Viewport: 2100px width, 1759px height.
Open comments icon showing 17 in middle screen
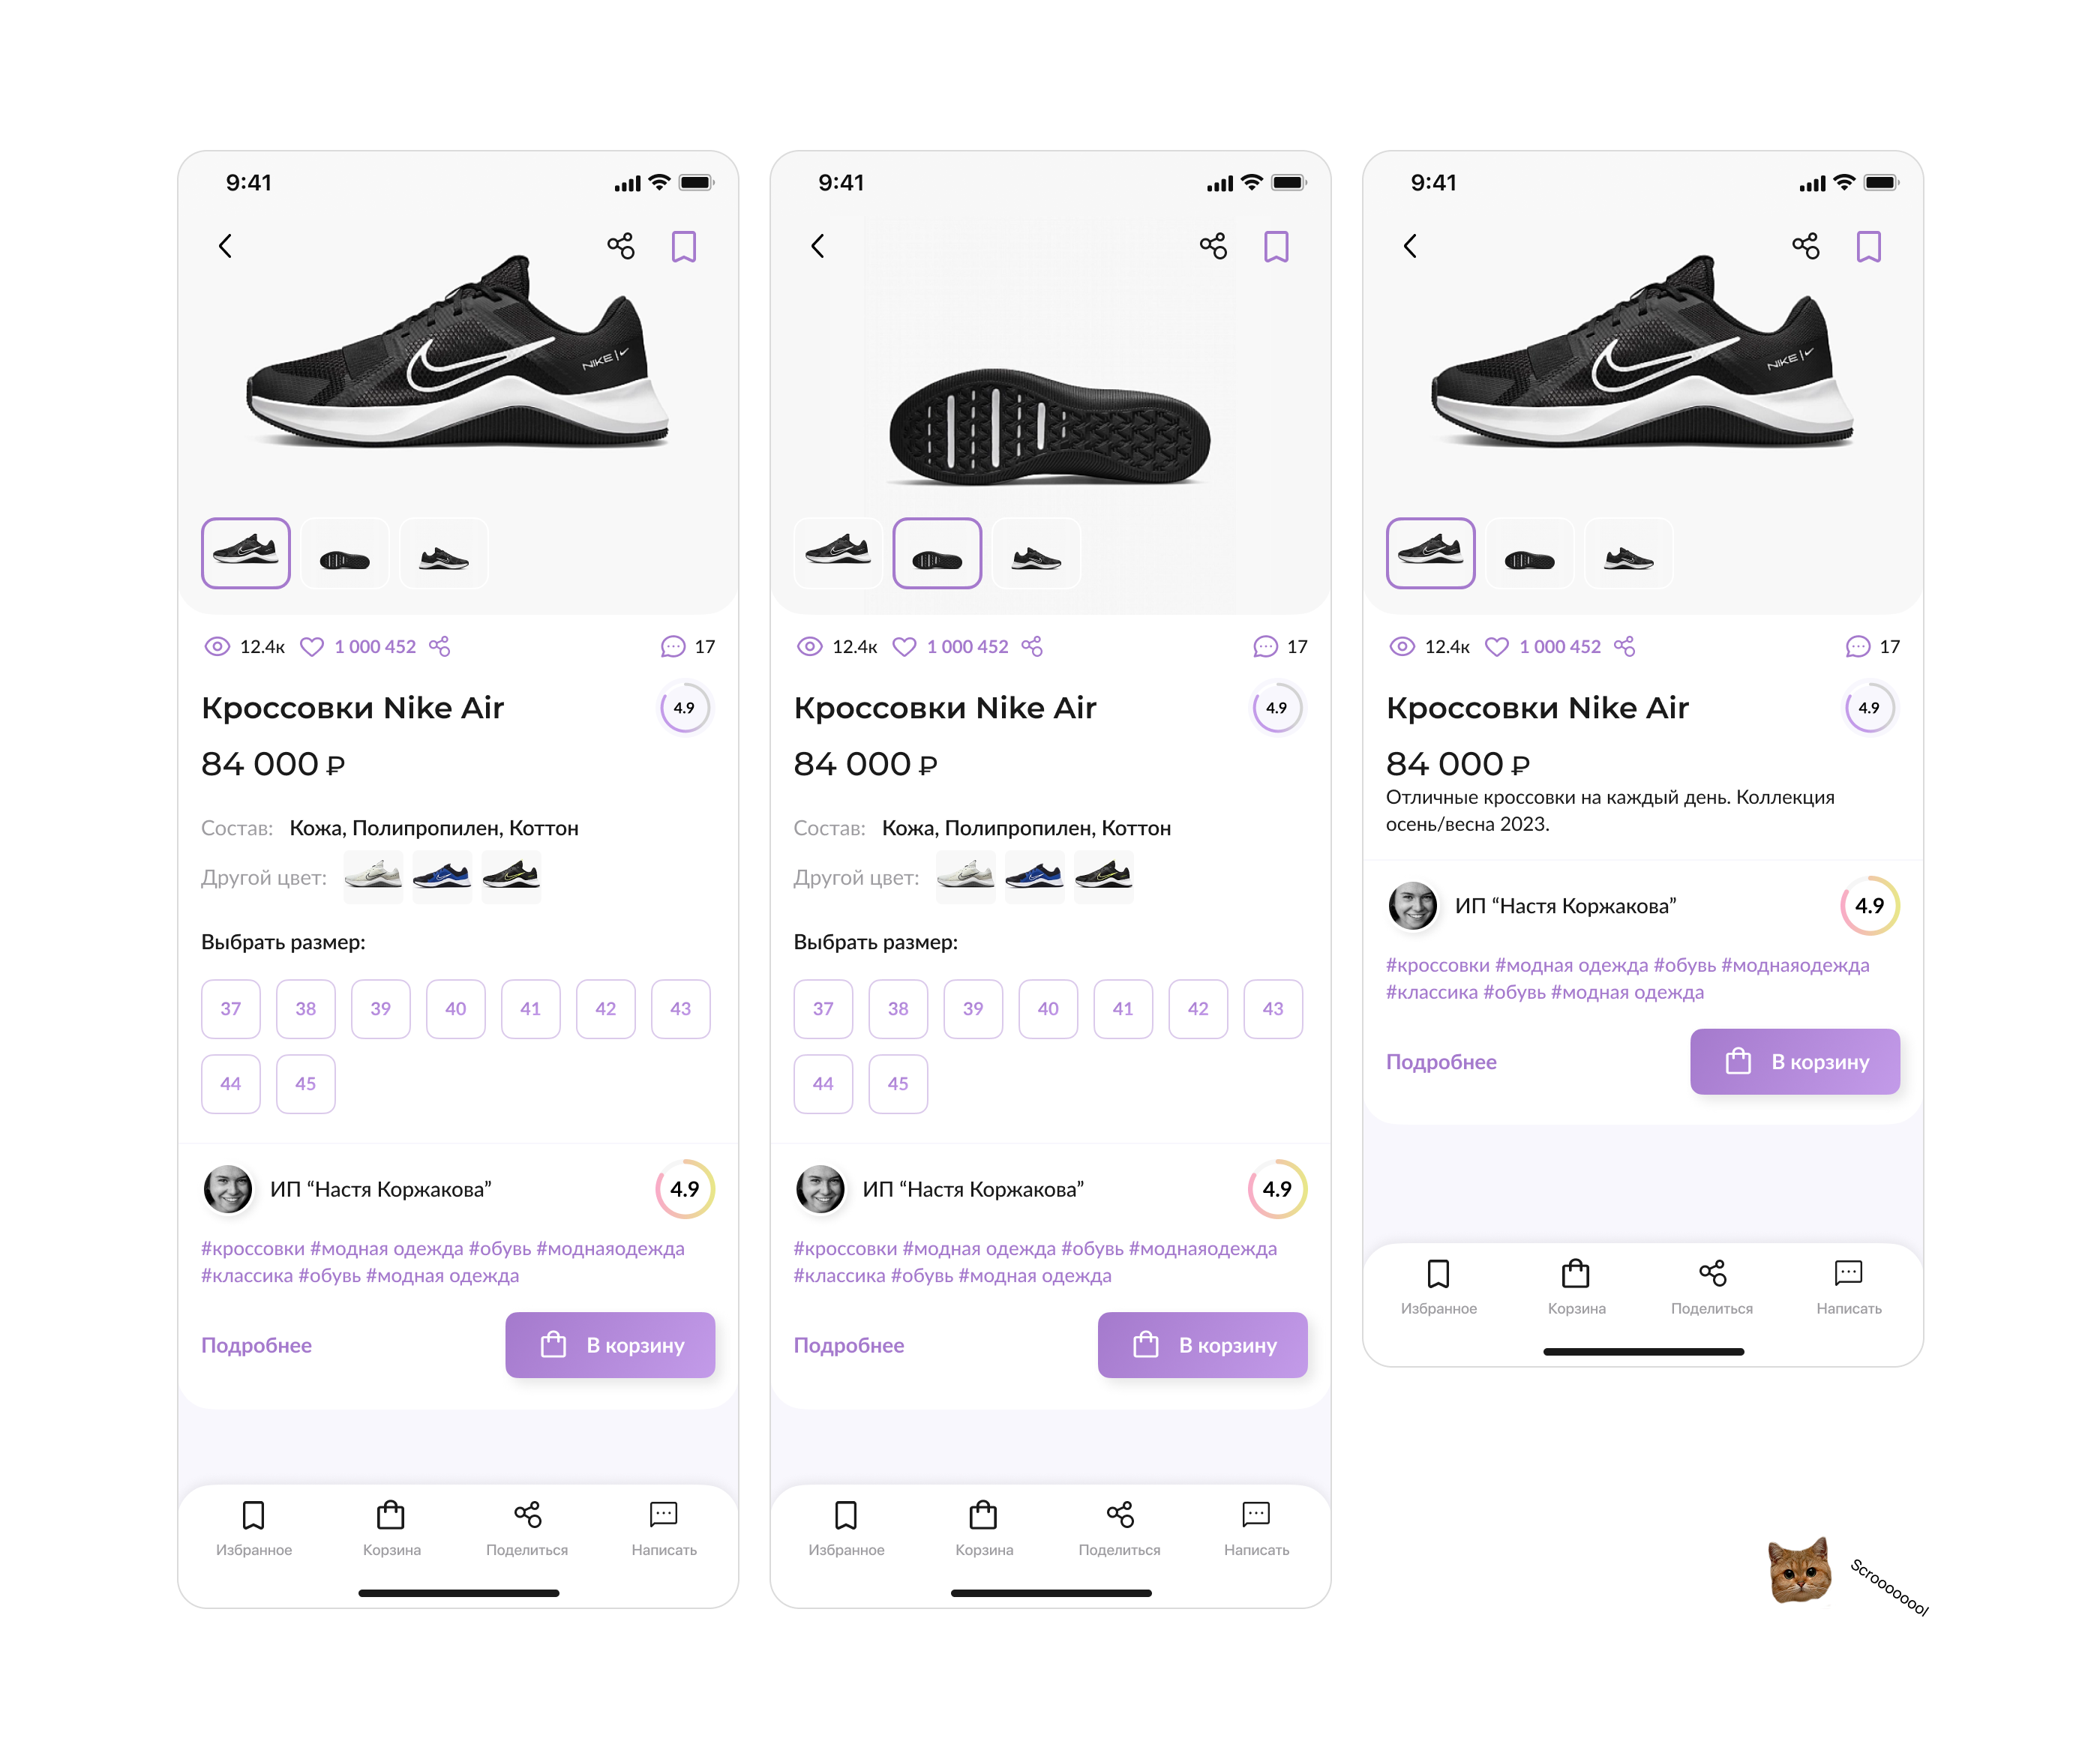(x=1265, y=646)
